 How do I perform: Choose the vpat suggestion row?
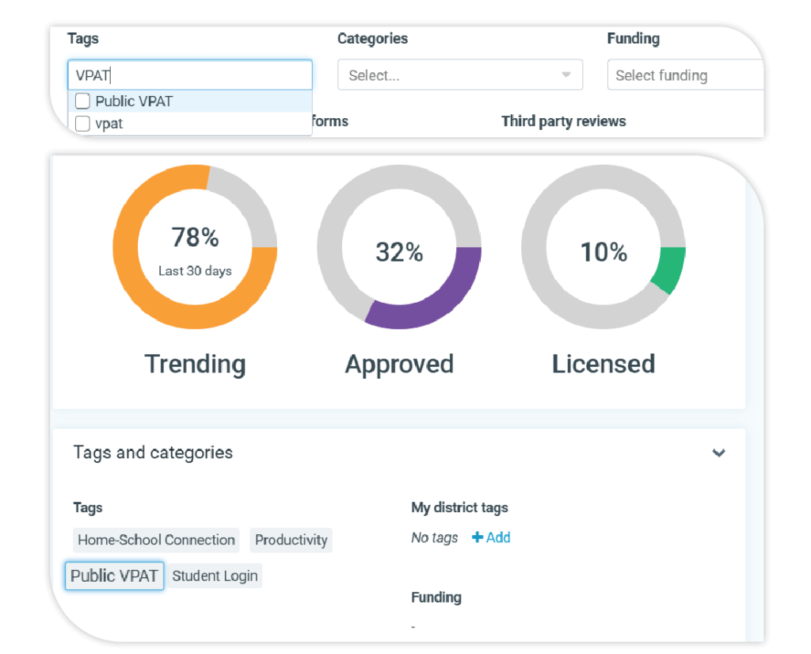[190, 124]
